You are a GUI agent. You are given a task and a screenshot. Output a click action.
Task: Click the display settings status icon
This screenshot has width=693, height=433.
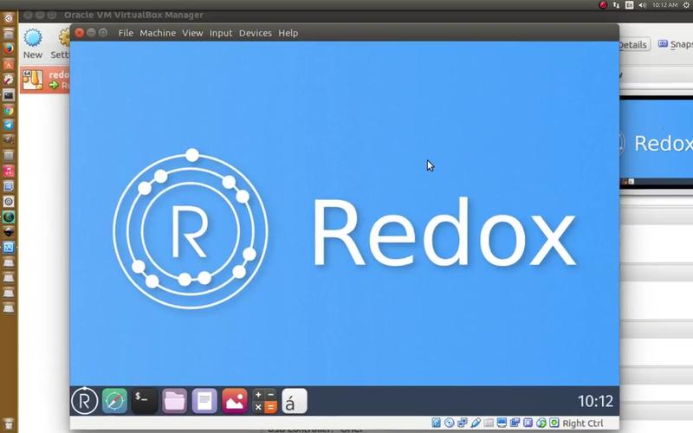(x=502, y=423)
